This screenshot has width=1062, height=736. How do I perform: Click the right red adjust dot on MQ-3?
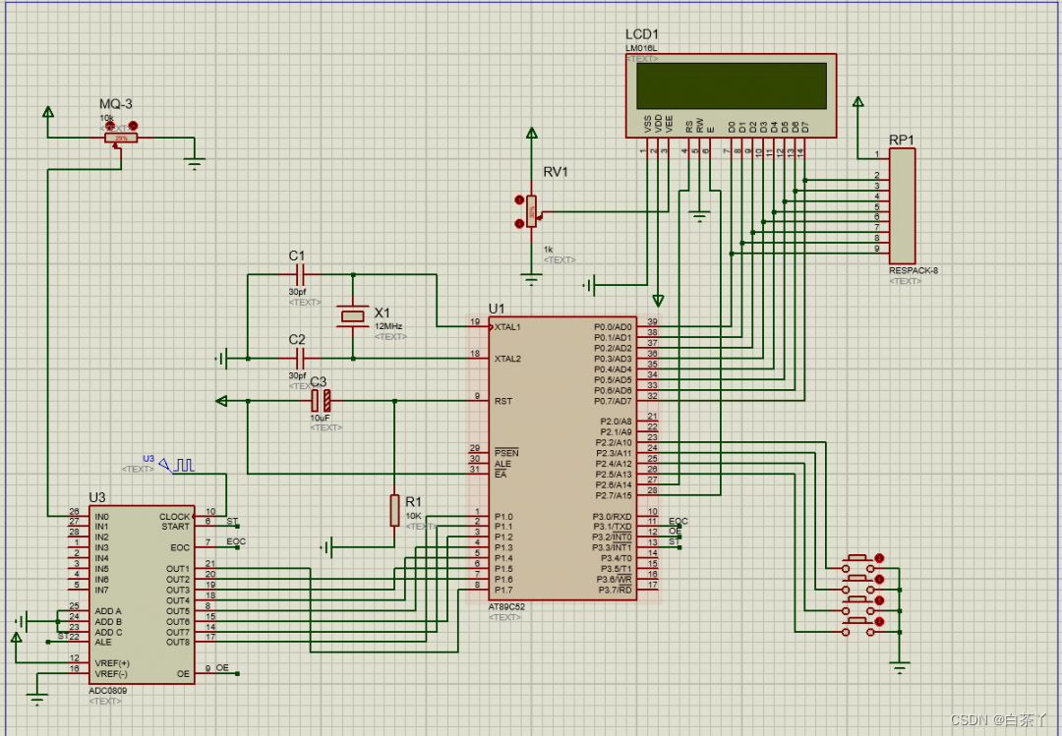pyautogui.click(x=134, y=125)
